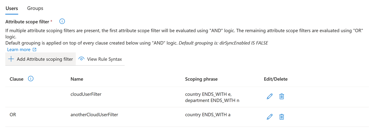Image resolution: width=369 pixels, height=139 pixels.
Task: Click external link icon beside Learn more
Action: (x=34, y=49)
